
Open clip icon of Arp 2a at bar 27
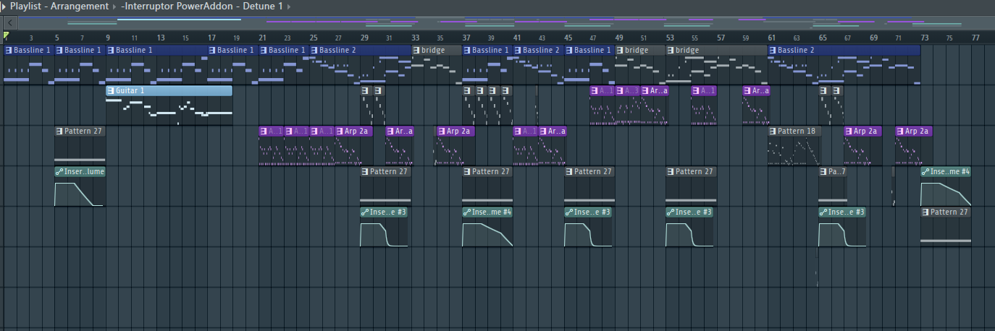point(340,132)
